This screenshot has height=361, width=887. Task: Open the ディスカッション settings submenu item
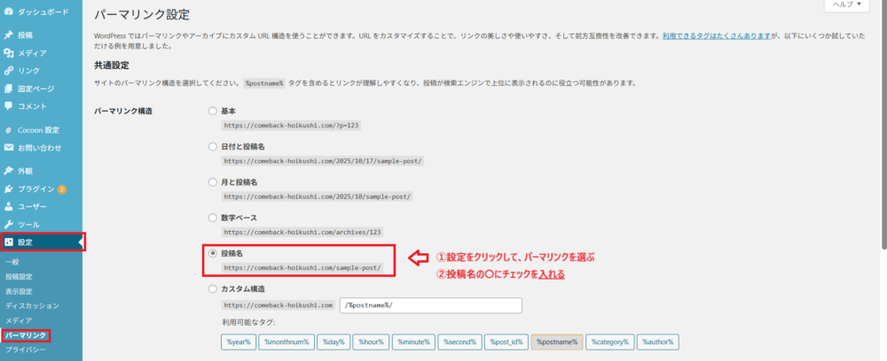[32, 305]
